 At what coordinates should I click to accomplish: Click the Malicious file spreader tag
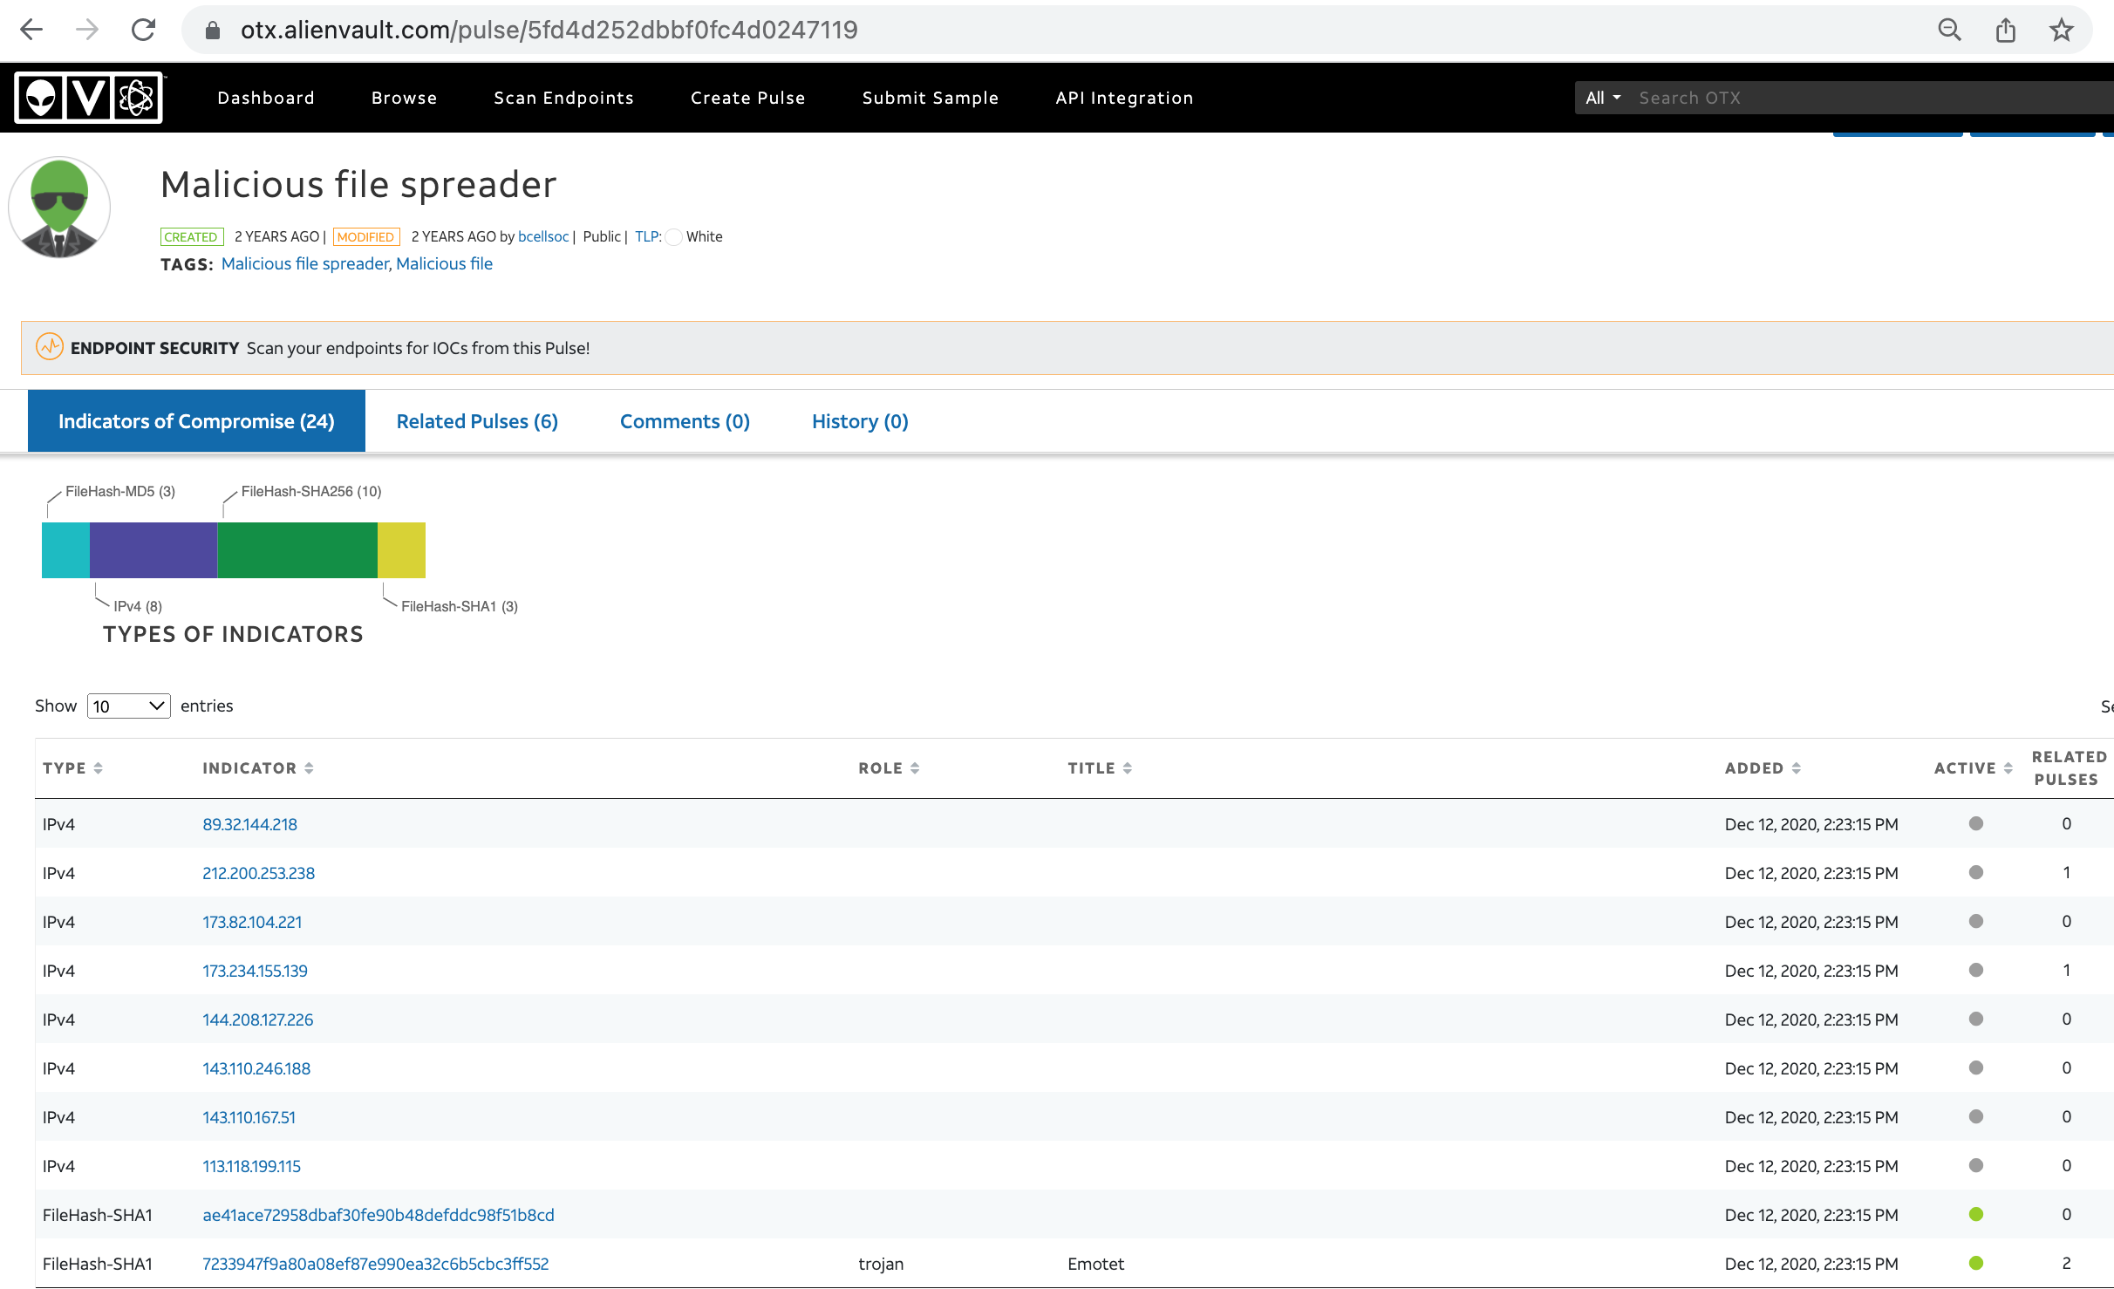coord(306,263)
